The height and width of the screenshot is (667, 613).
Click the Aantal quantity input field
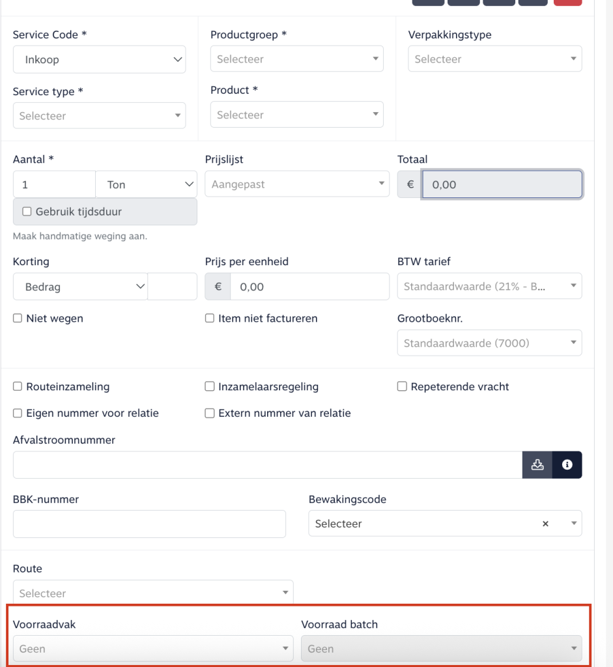[54, 185]
